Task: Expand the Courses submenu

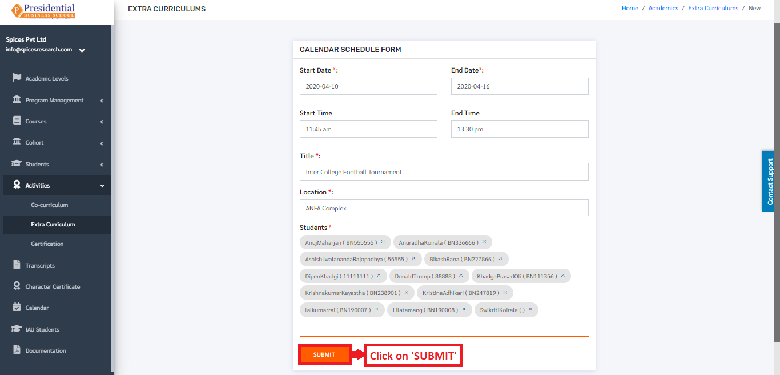Action: coord(102,122)
